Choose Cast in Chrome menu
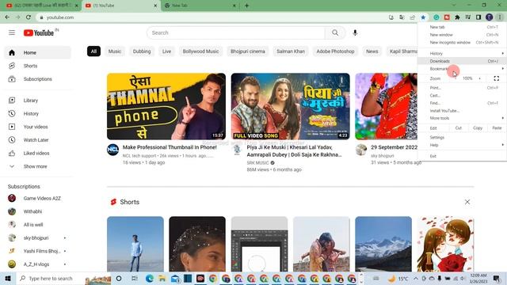 click(462, 95)
